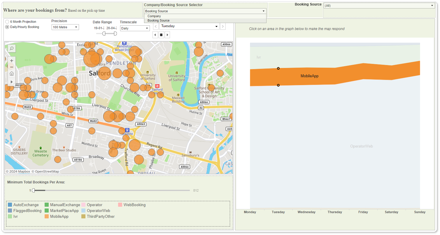
Task: Reset map view with home icon
Action: (x=12, y=73)
